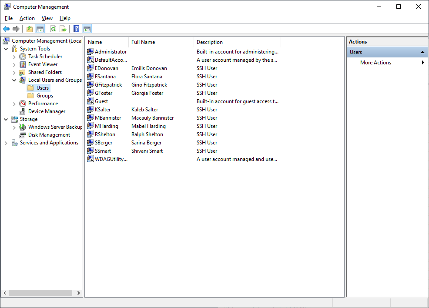The width and height of the screenshot is (429, 308).
Task: Click the Guest account icon
Action: point(90,101)
